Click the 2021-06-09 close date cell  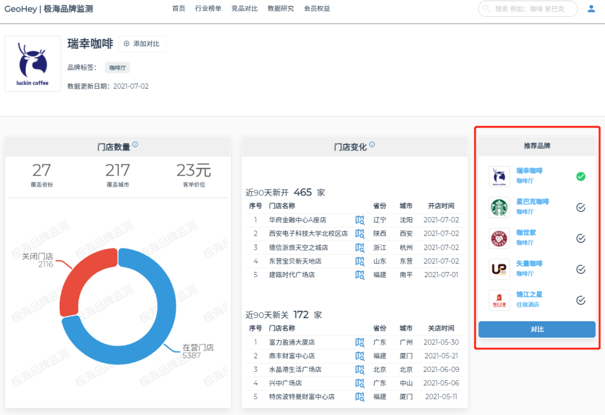click(441, 370)
